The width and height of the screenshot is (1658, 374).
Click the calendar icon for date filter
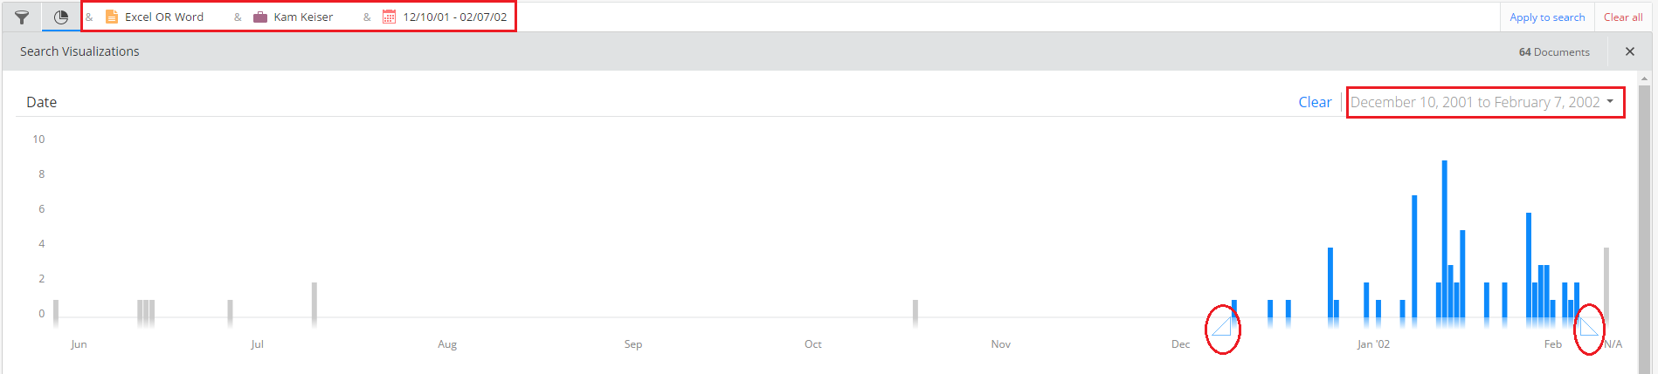[390, 17]
